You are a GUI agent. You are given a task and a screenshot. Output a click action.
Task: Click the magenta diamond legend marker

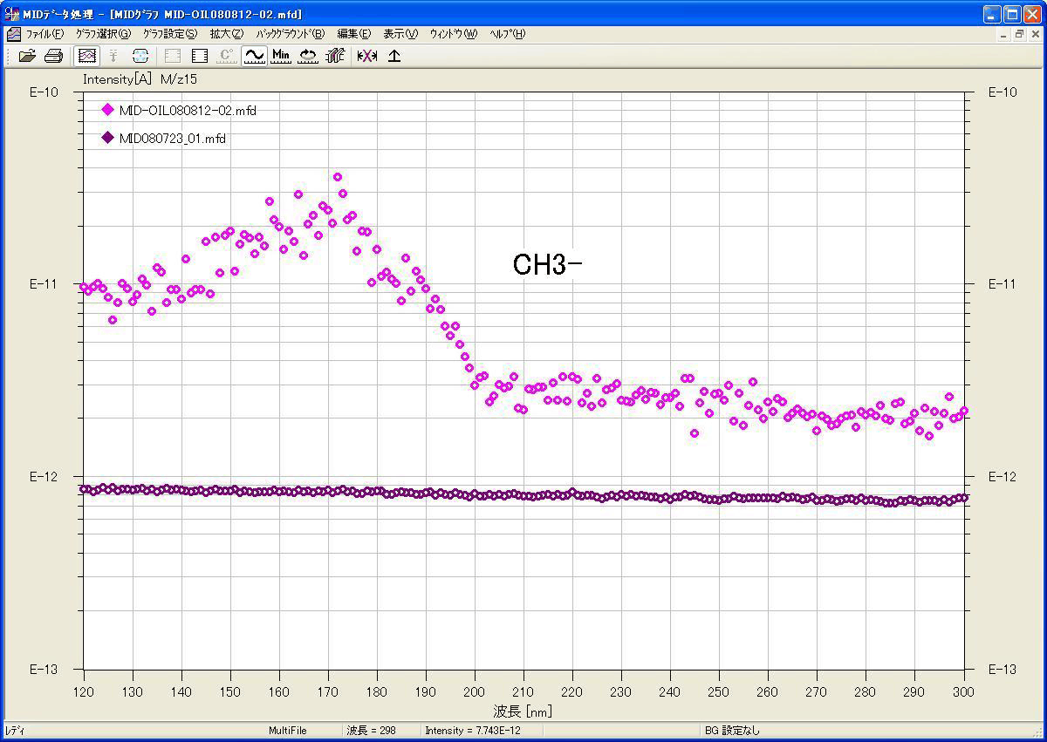pos(107,110)
